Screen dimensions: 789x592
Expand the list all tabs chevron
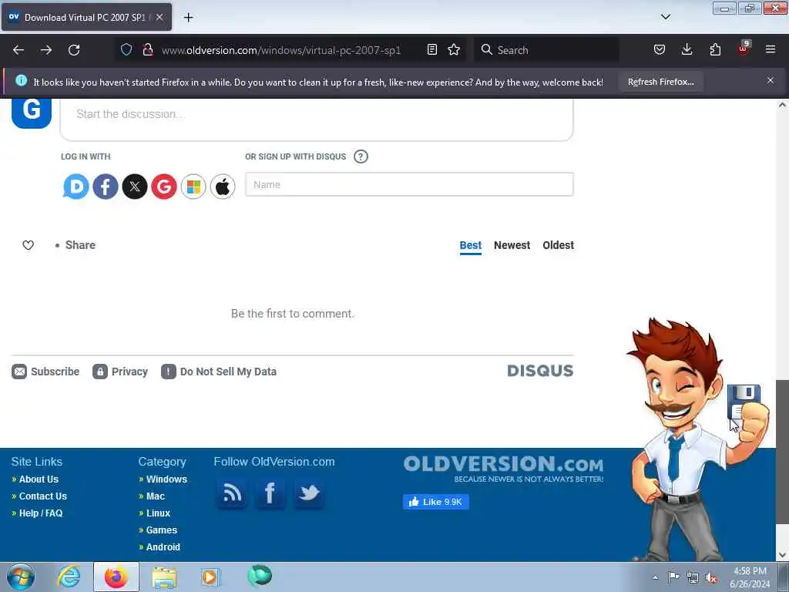[x=665, y=17]
